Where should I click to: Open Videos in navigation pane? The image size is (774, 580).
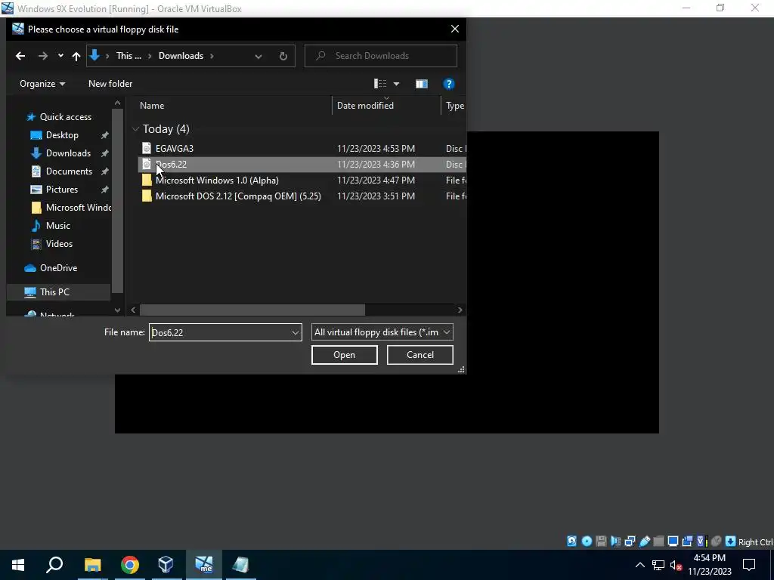59,244
